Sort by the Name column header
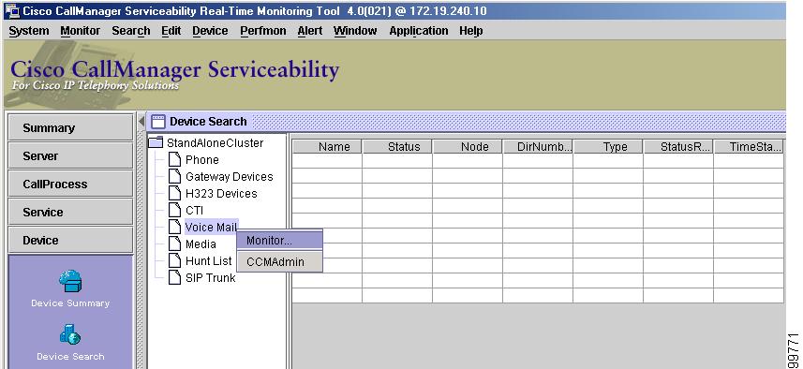 coord(327,147)
